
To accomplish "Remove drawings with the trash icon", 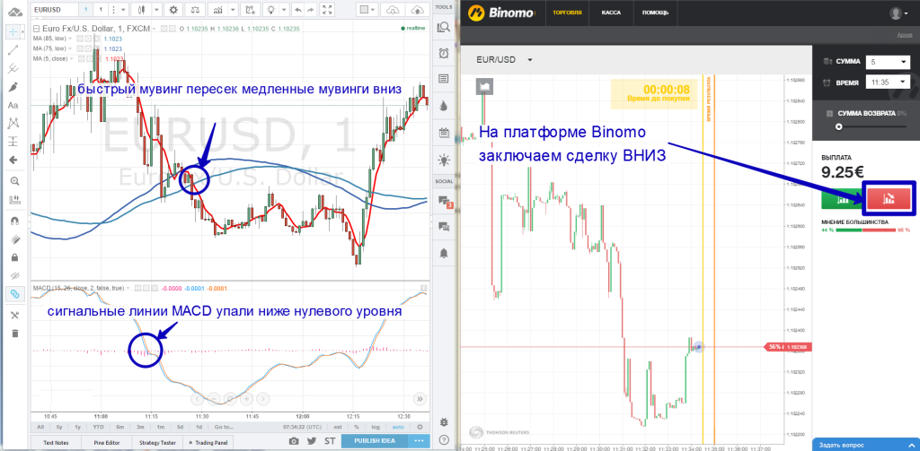I will [x=14, y=334].
